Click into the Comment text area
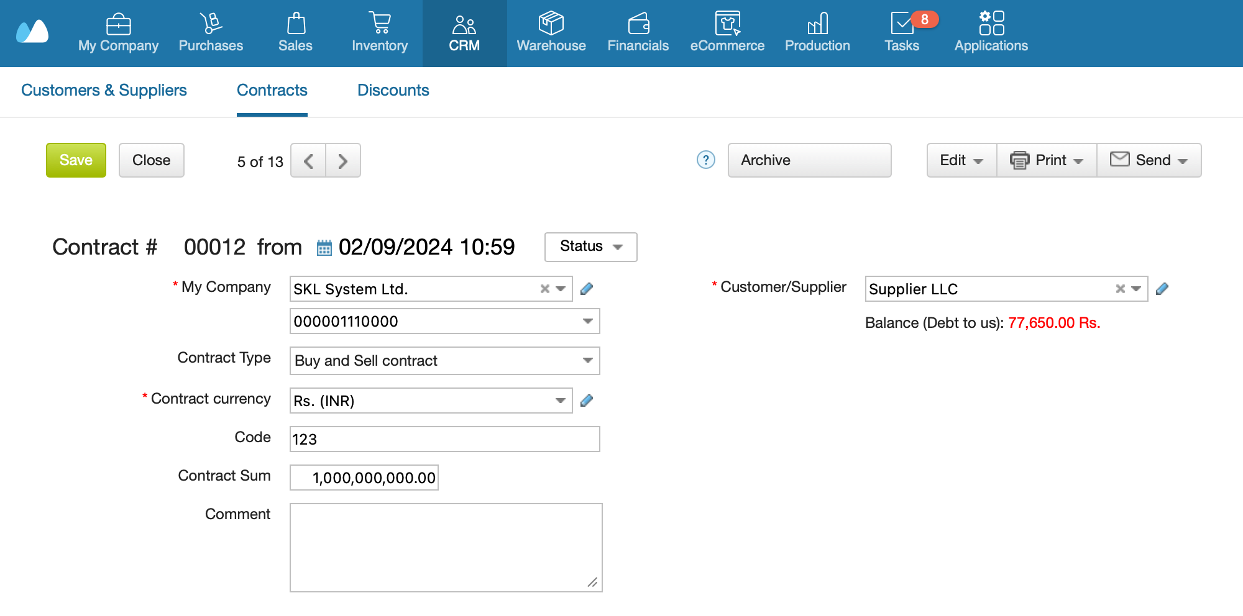The width and height of the screenshot is (1243, 616). click(x=446, y=547)
